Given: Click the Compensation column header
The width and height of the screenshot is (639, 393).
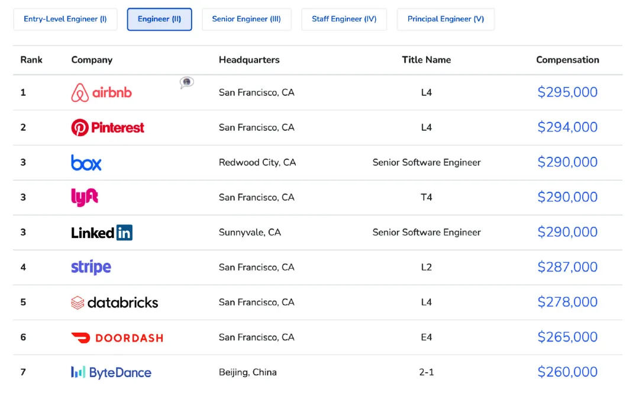Looking at the screenshot, I should (x=567, y=60).
